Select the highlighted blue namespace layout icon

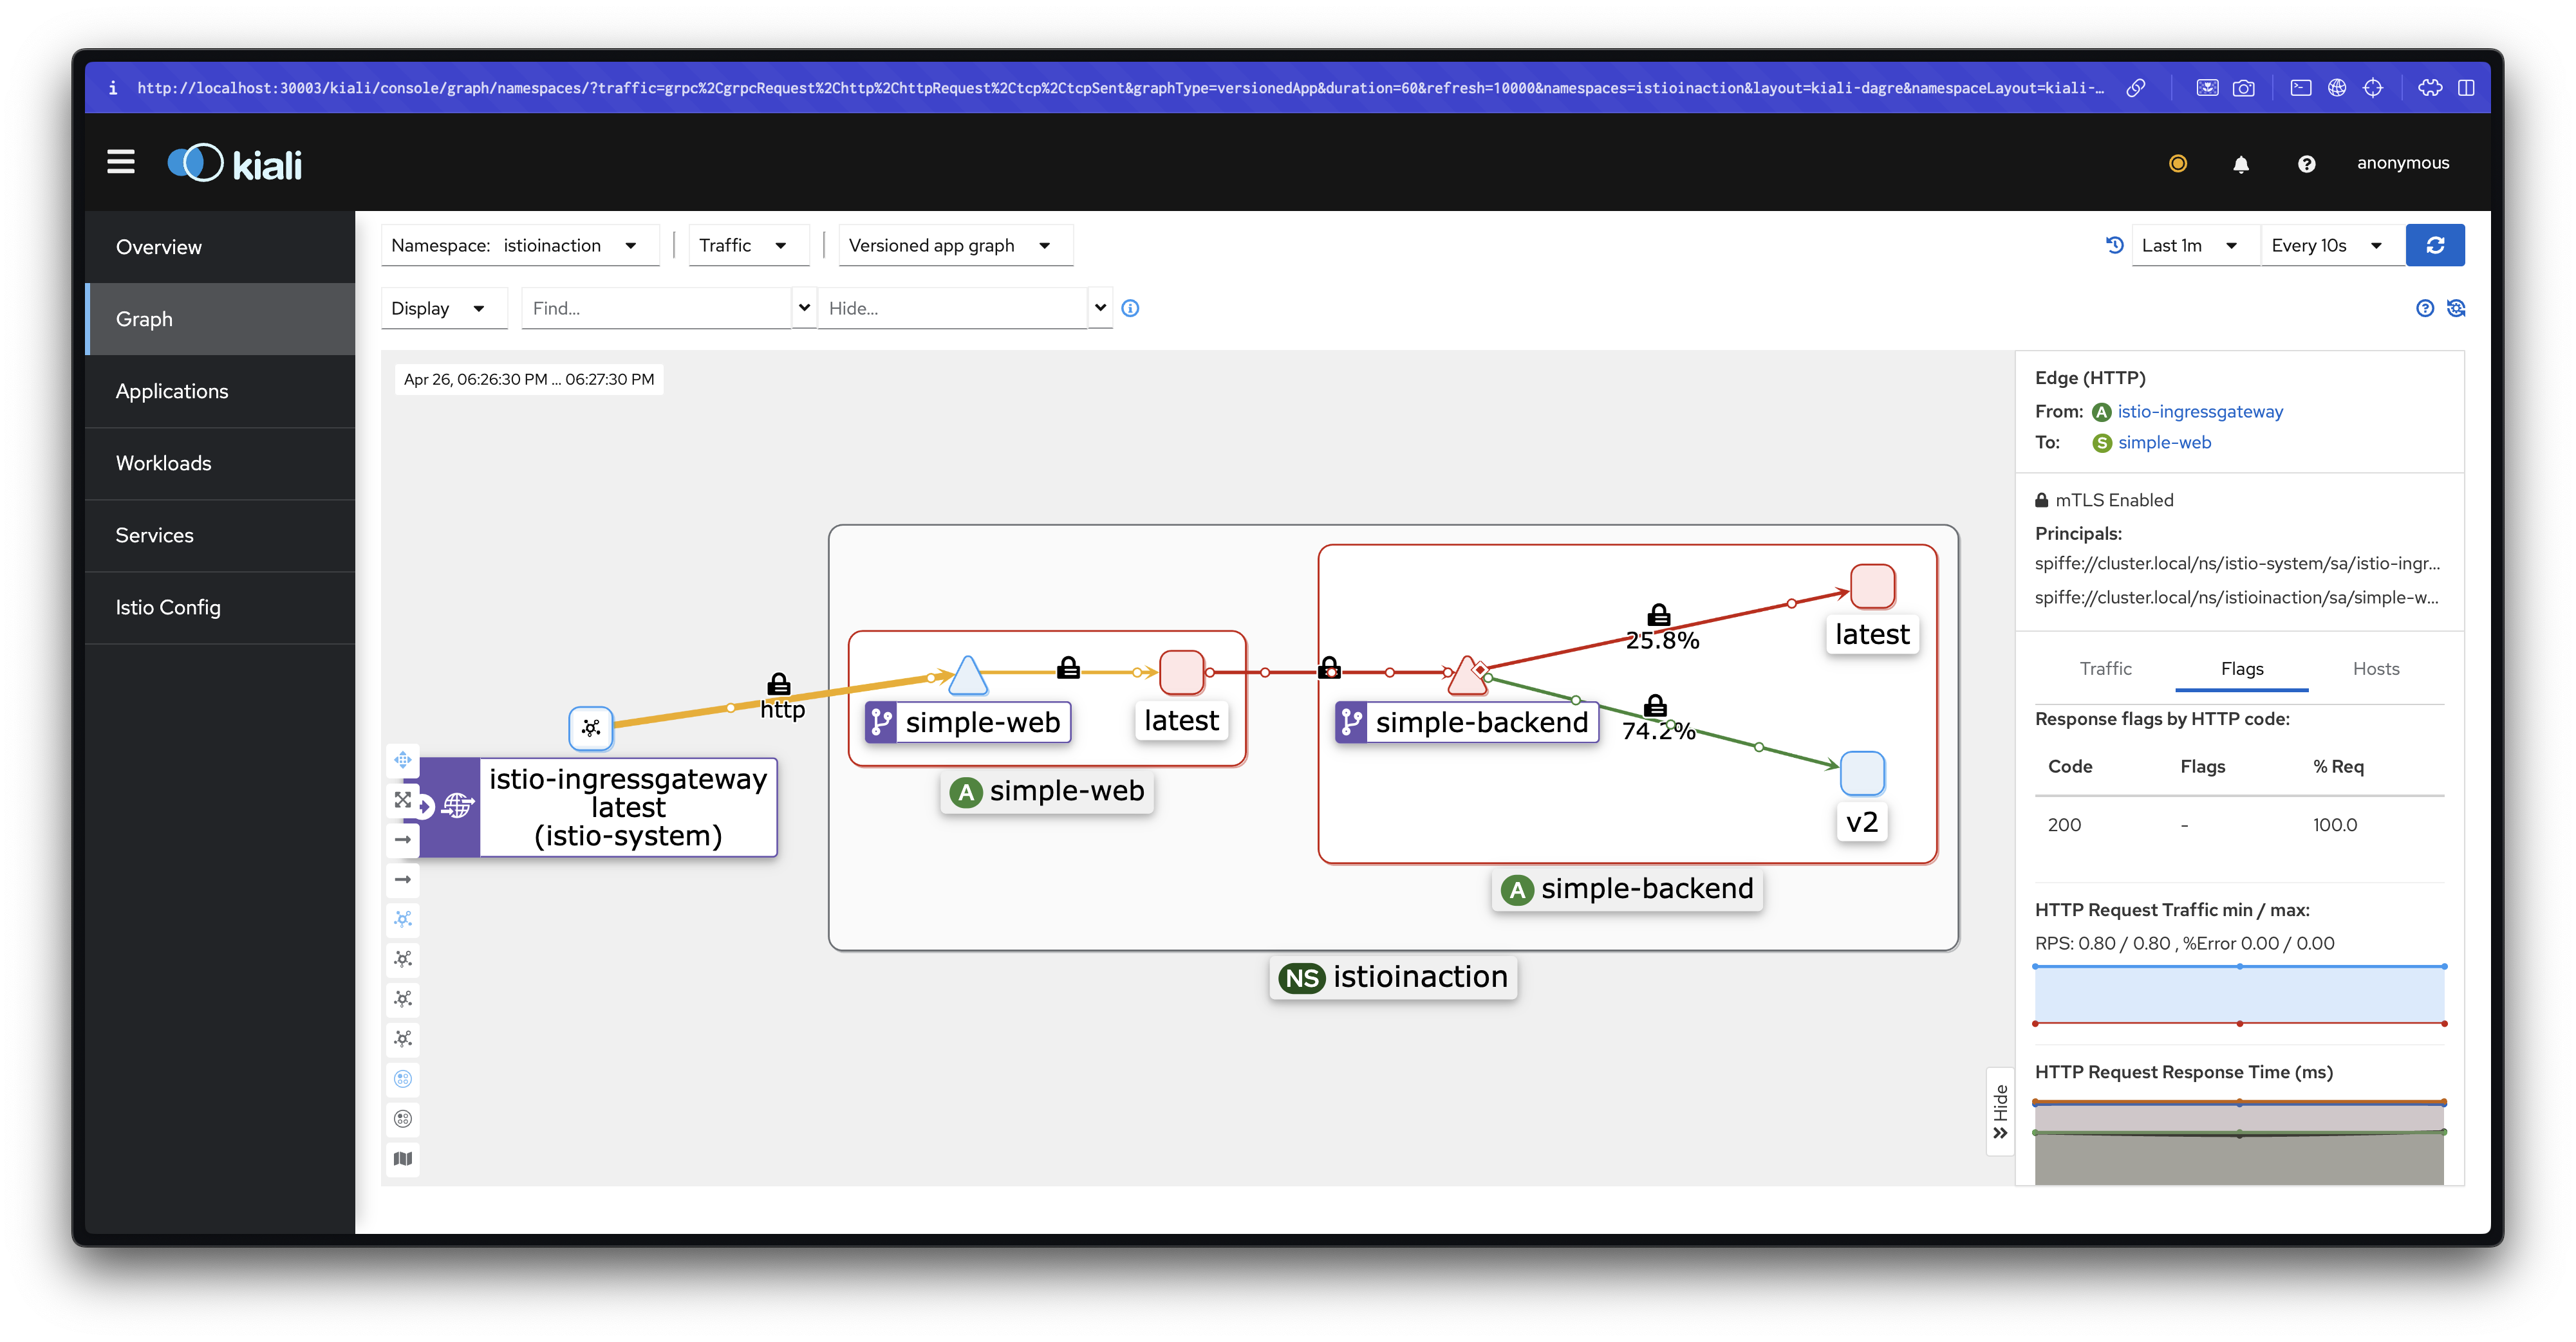(x=403, y=1078)
